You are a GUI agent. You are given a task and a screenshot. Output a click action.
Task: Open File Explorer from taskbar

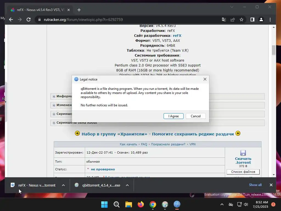tap(128, 204)
